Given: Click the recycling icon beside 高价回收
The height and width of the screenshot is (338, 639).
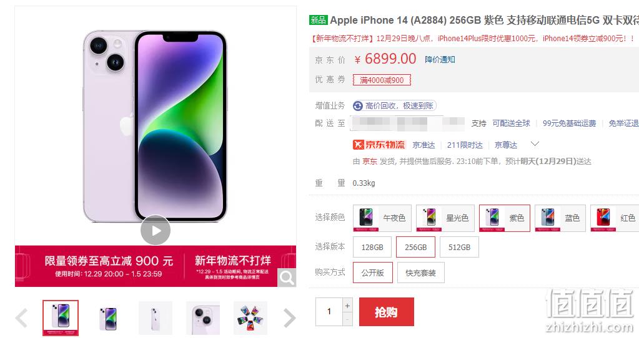Looking at the screenshot, I should tap(358, 106).
